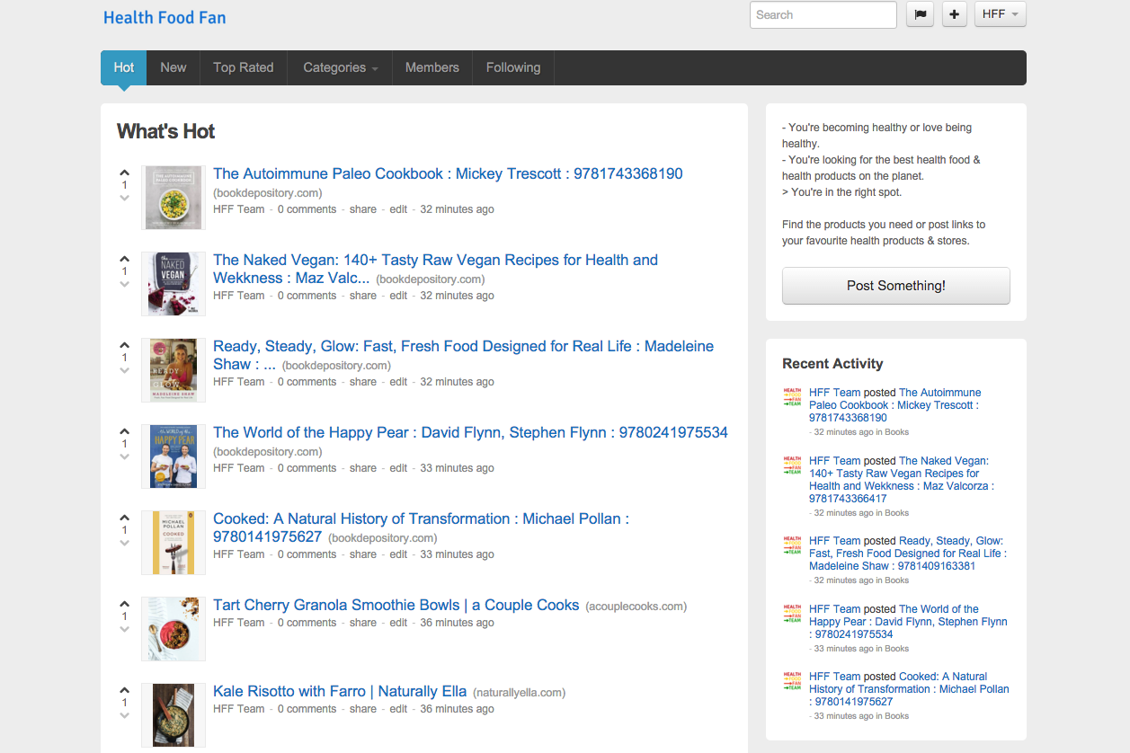Downvote The Naked Vegan post
The image size is (1130, 753).
pos(125,284)
